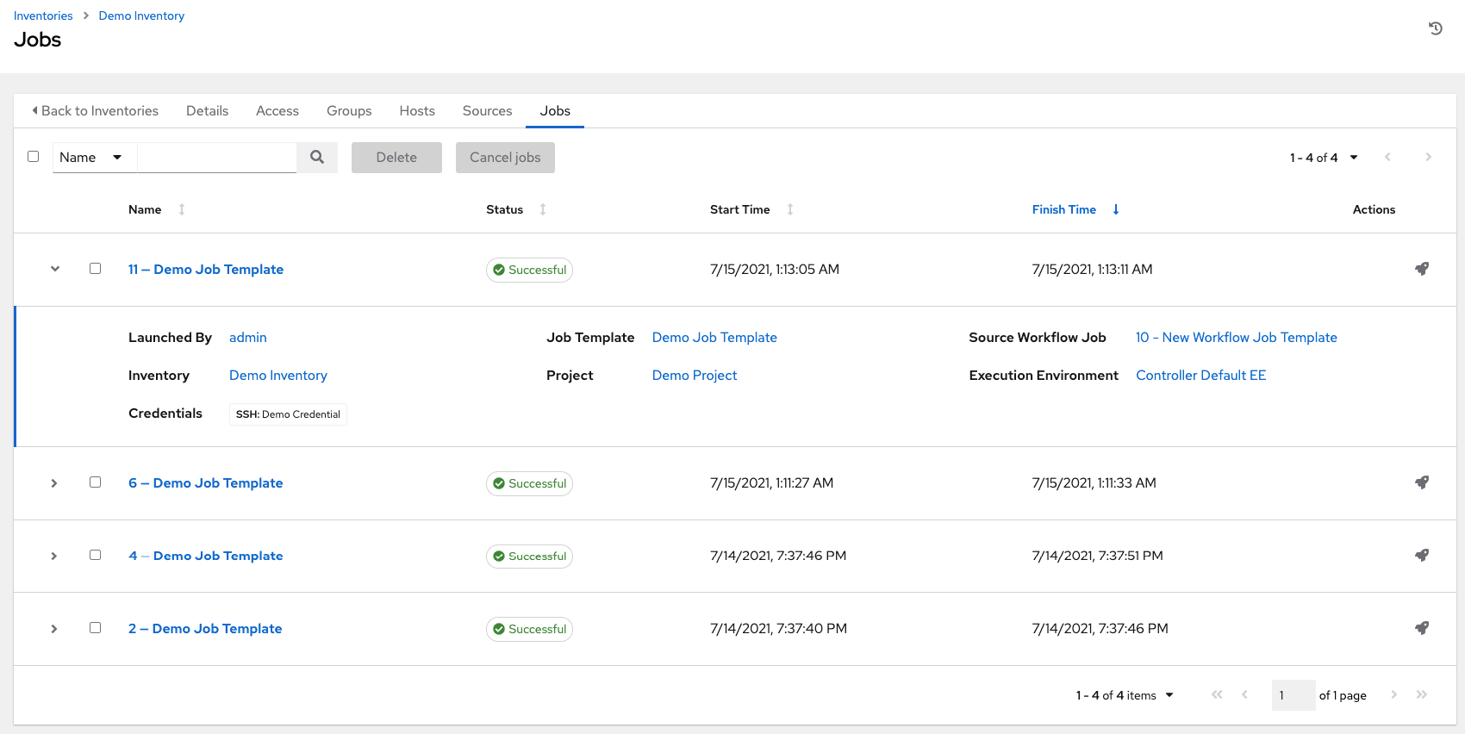Click Controller Default EE link
This screenshot has height=734, width=1465.
coord(1200,376)
